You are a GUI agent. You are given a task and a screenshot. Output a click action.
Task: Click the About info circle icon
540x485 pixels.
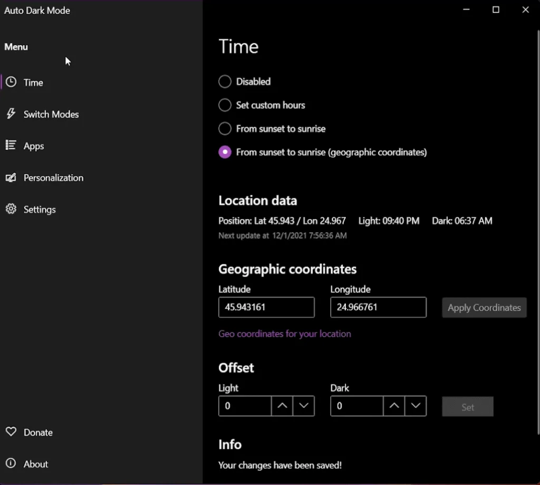(x=11, y=464)
